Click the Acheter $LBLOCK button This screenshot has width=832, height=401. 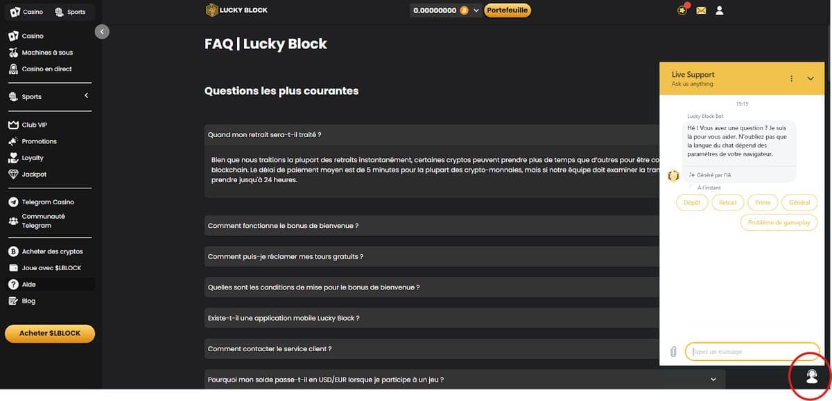pos(49,333)
